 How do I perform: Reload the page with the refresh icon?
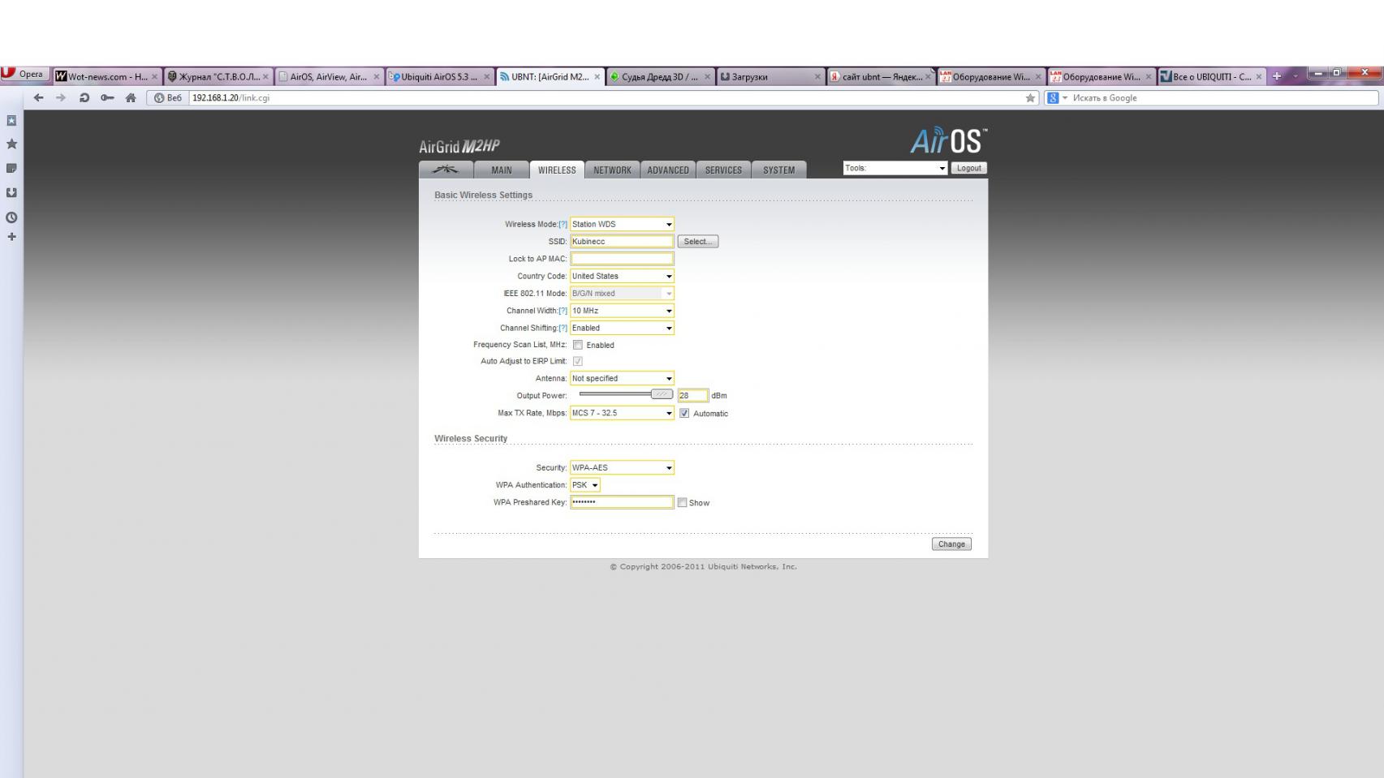pos(84,97)
